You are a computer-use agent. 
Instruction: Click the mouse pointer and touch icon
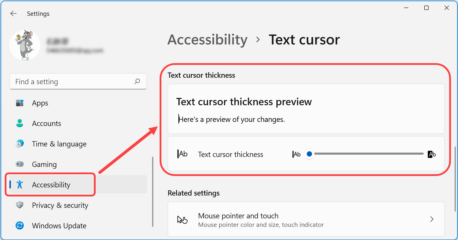point(182,219)
